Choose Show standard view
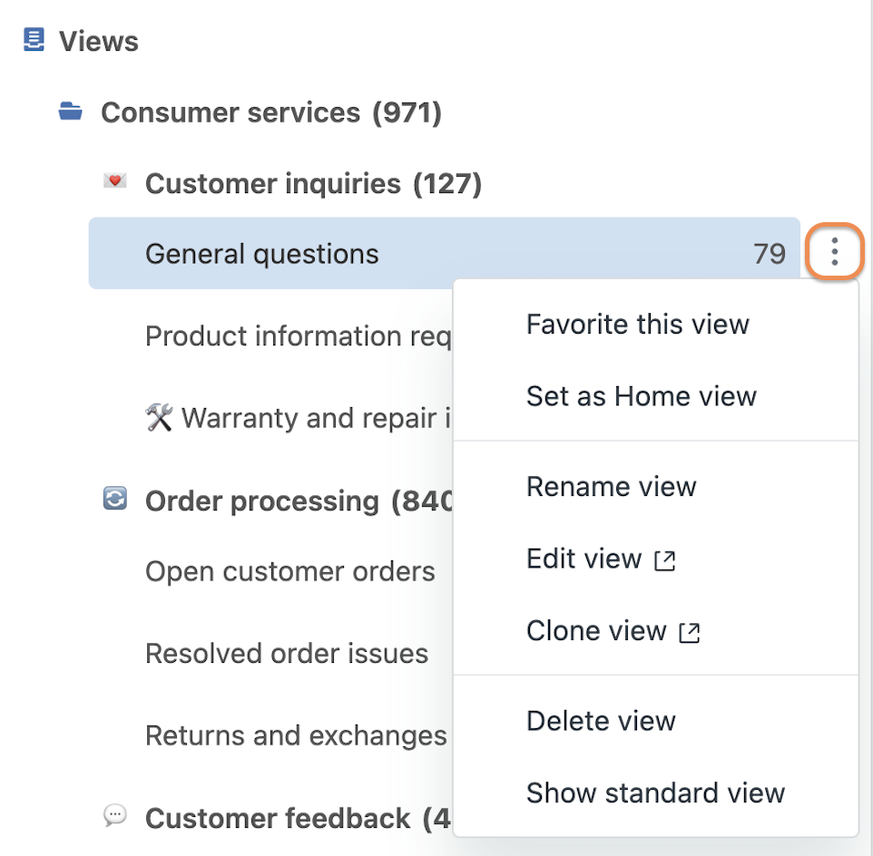Viewport: 873px width, 856px height. tap(656, 793)
